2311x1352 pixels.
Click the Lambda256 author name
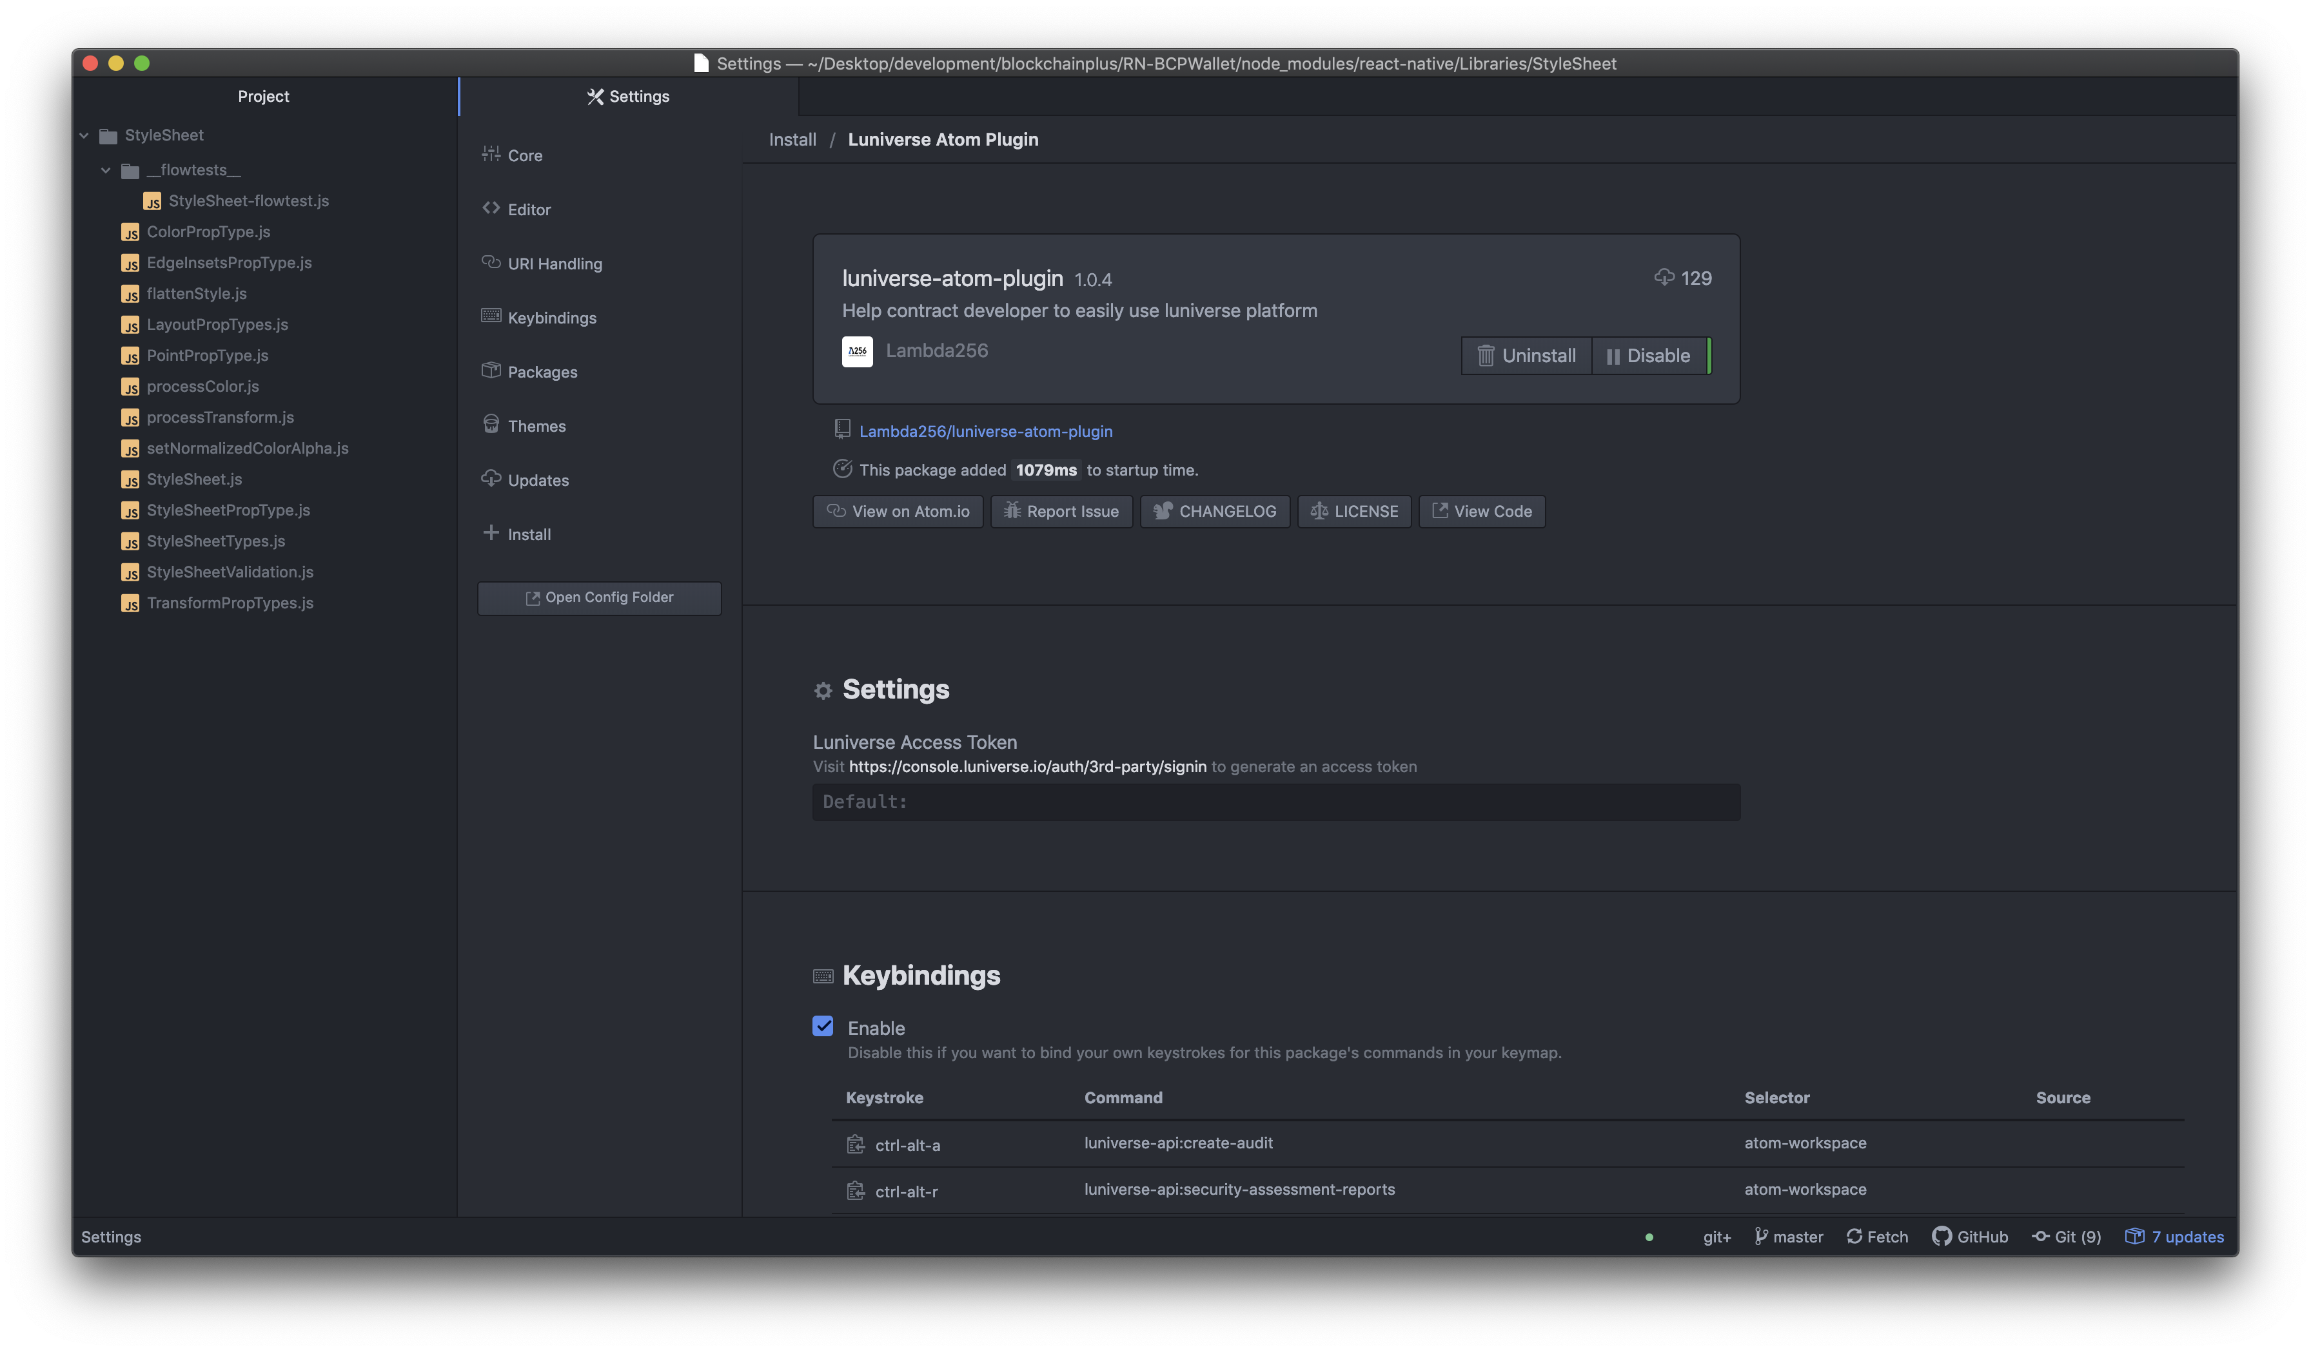936,350
